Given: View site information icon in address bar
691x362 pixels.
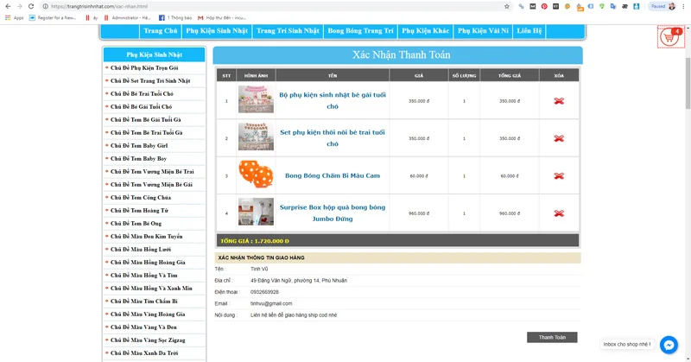Looking at the screenshot, I should pos(46,6).
